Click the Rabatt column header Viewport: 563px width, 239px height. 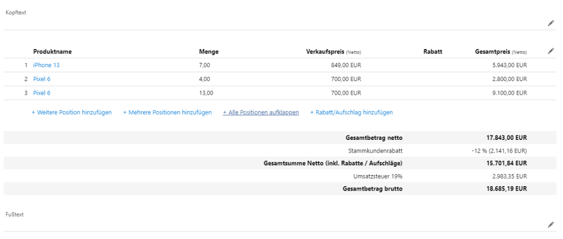click(433, 52)
